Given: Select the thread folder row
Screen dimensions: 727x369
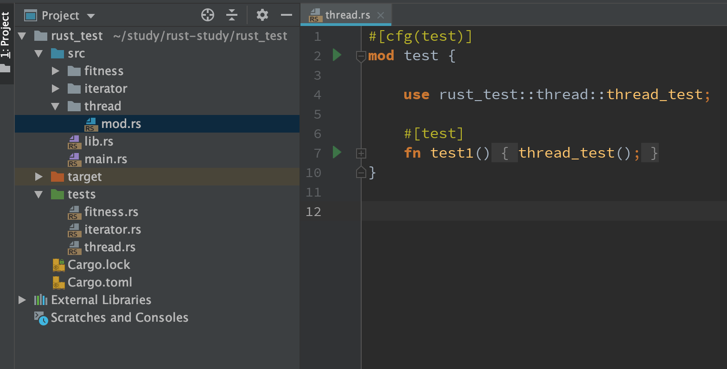Looking at the screenshot, I should (x=157, y=106).
